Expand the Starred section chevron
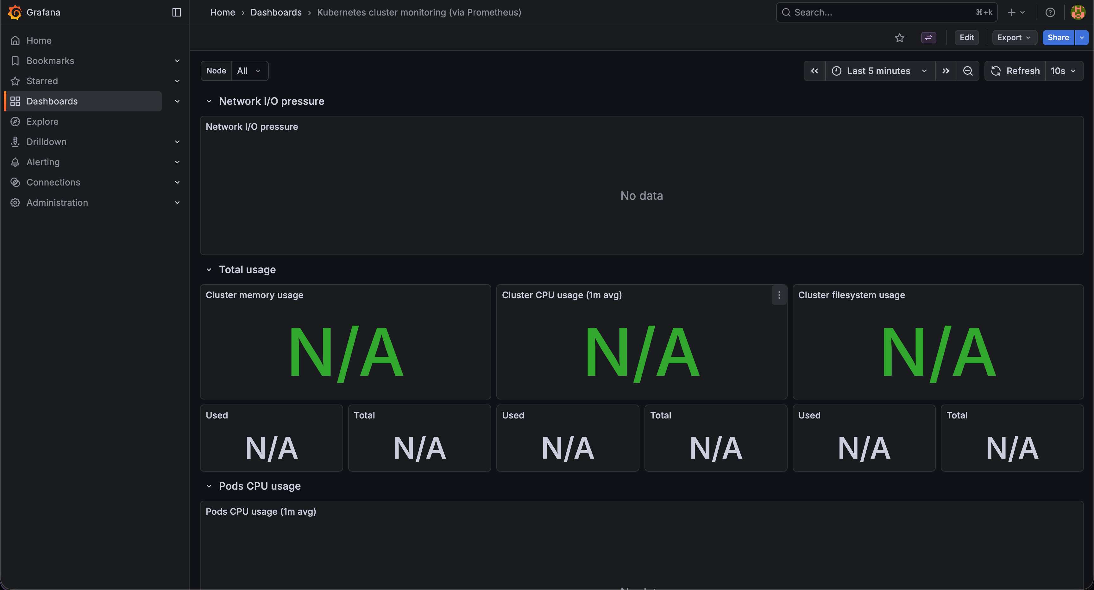Viewport: 1094px width, 590px height. (178, 81)
